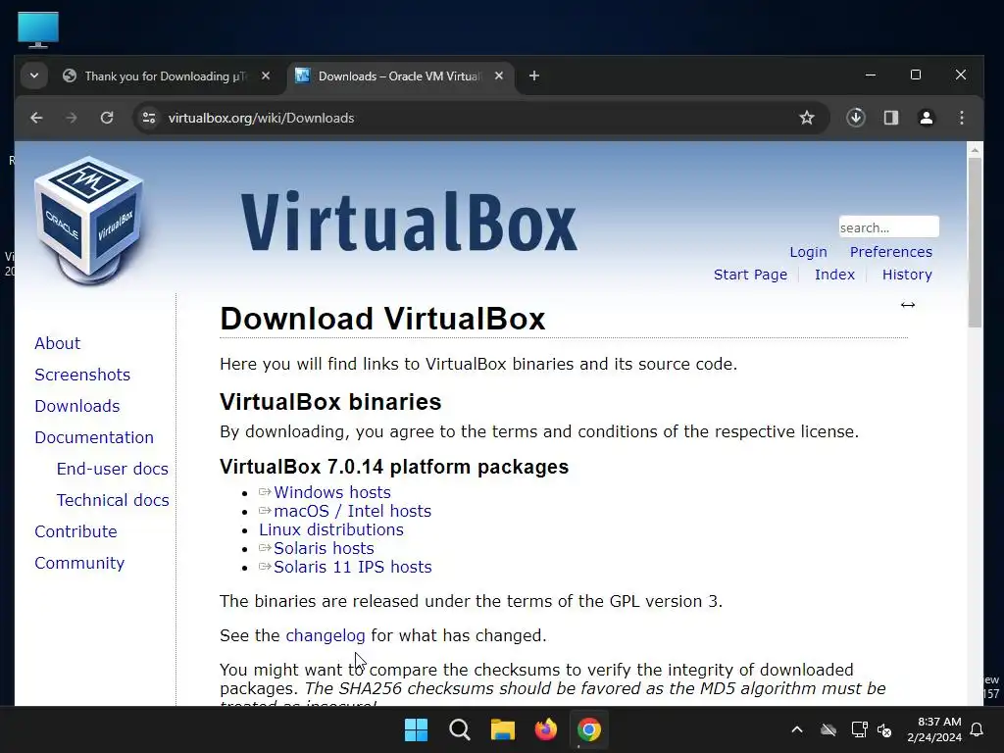Open File Explorer from the taskbar

(503, 729)
